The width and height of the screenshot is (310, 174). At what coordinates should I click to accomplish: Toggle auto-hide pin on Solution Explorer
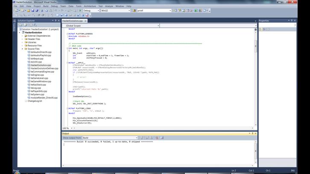pyautogui.click(x=56, y=20)
